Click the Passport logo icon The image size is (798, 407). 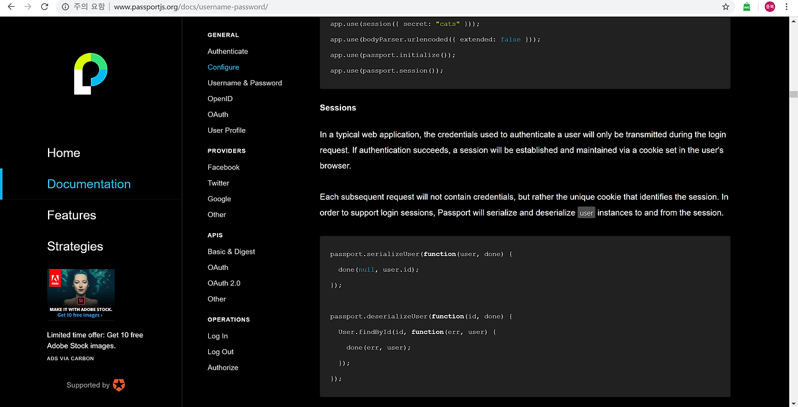91,74
